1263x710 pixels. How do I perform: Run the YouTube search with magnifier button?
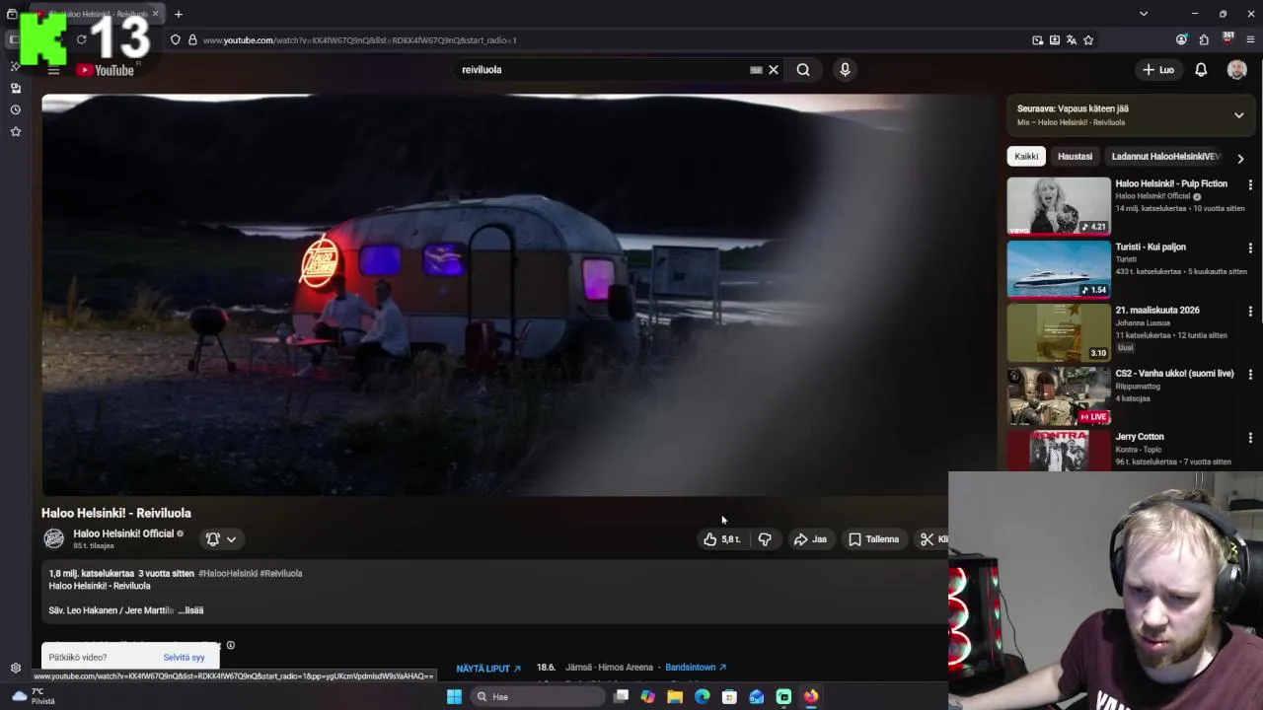(803, 70)
